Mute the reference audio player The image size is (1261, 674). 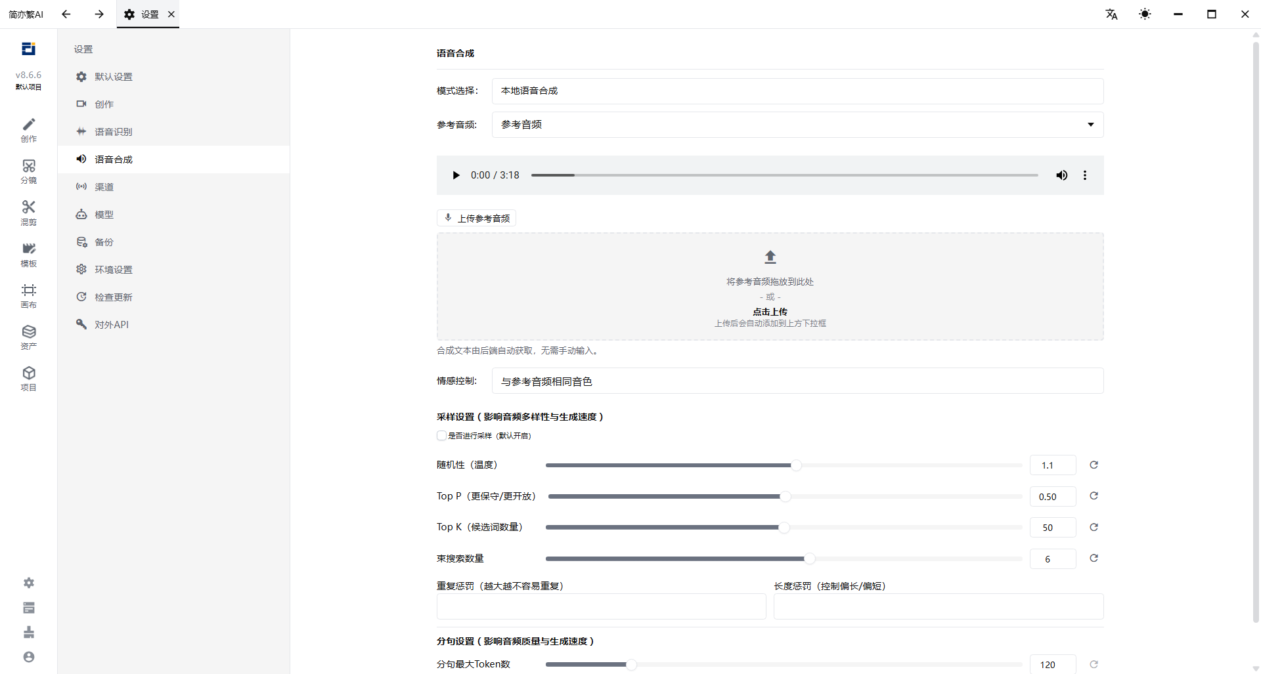pyautogui.click(x=1061, y=175)
